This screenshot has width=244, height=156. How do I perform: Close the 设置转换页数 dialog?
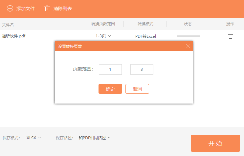point(188,46)
